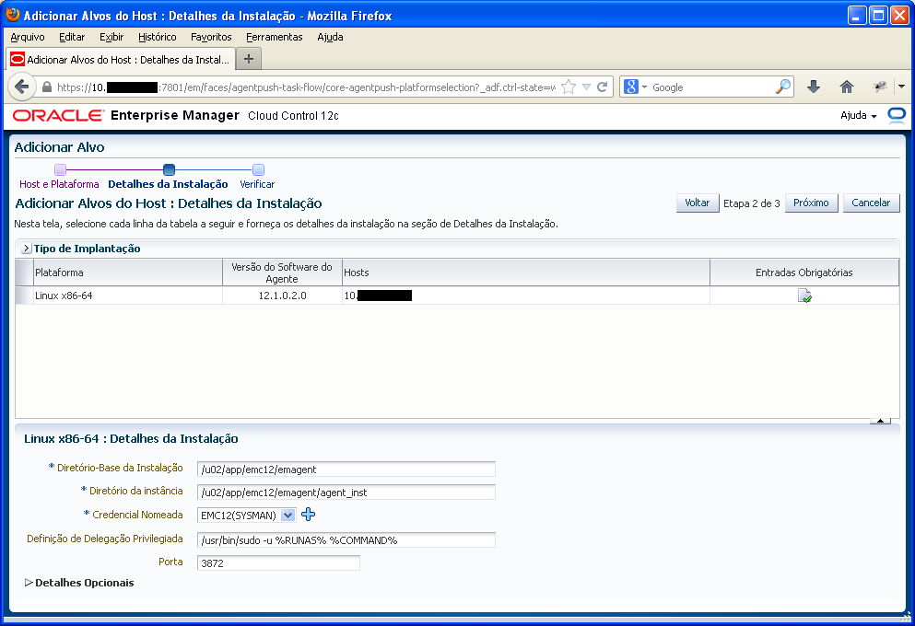
Task: Click Versão do Software do Agente header
Action: (x=282, y=272)
